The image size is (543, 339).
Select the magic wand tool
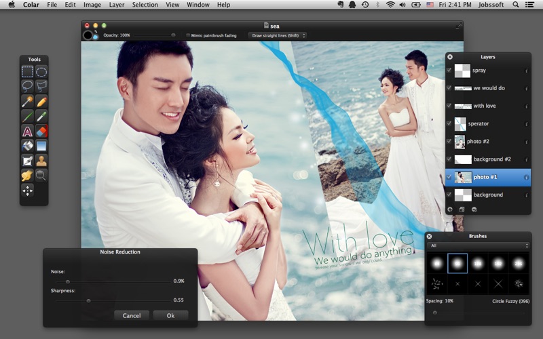pyautogui.click(x=27, y=102)
